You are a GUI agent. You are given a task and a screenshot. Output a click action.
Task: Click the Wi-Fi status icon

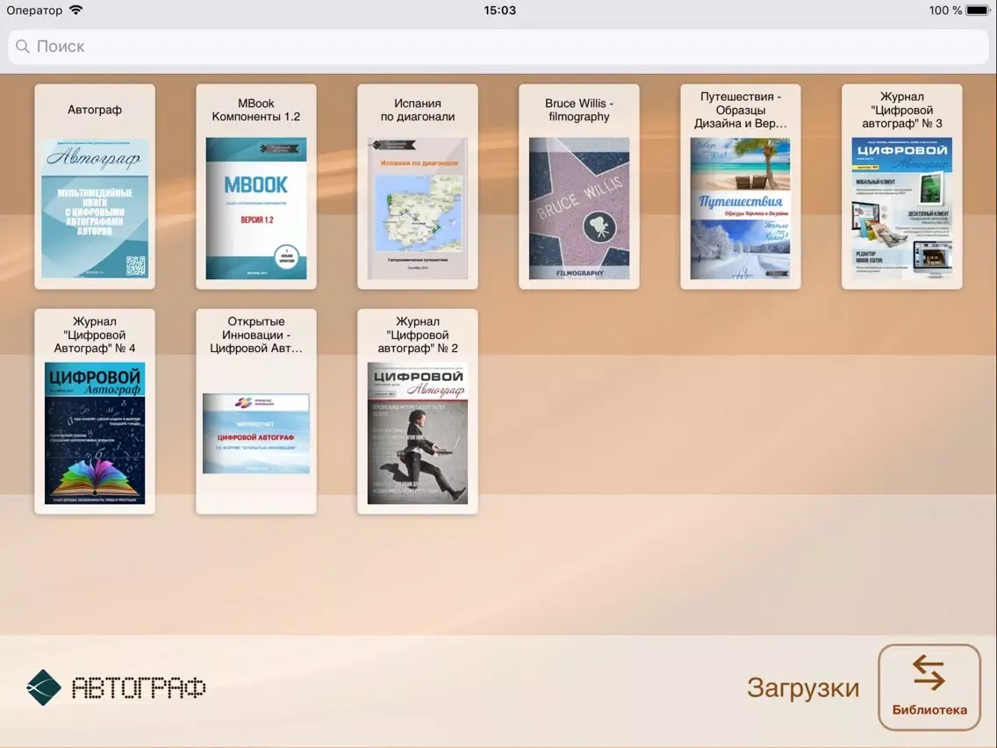click(75, 11)
